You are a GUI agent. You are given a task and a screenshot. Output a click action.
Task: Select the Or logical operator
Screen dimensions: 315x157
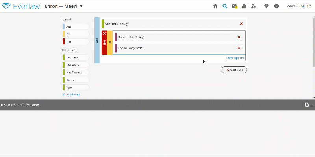coord(76,34)
